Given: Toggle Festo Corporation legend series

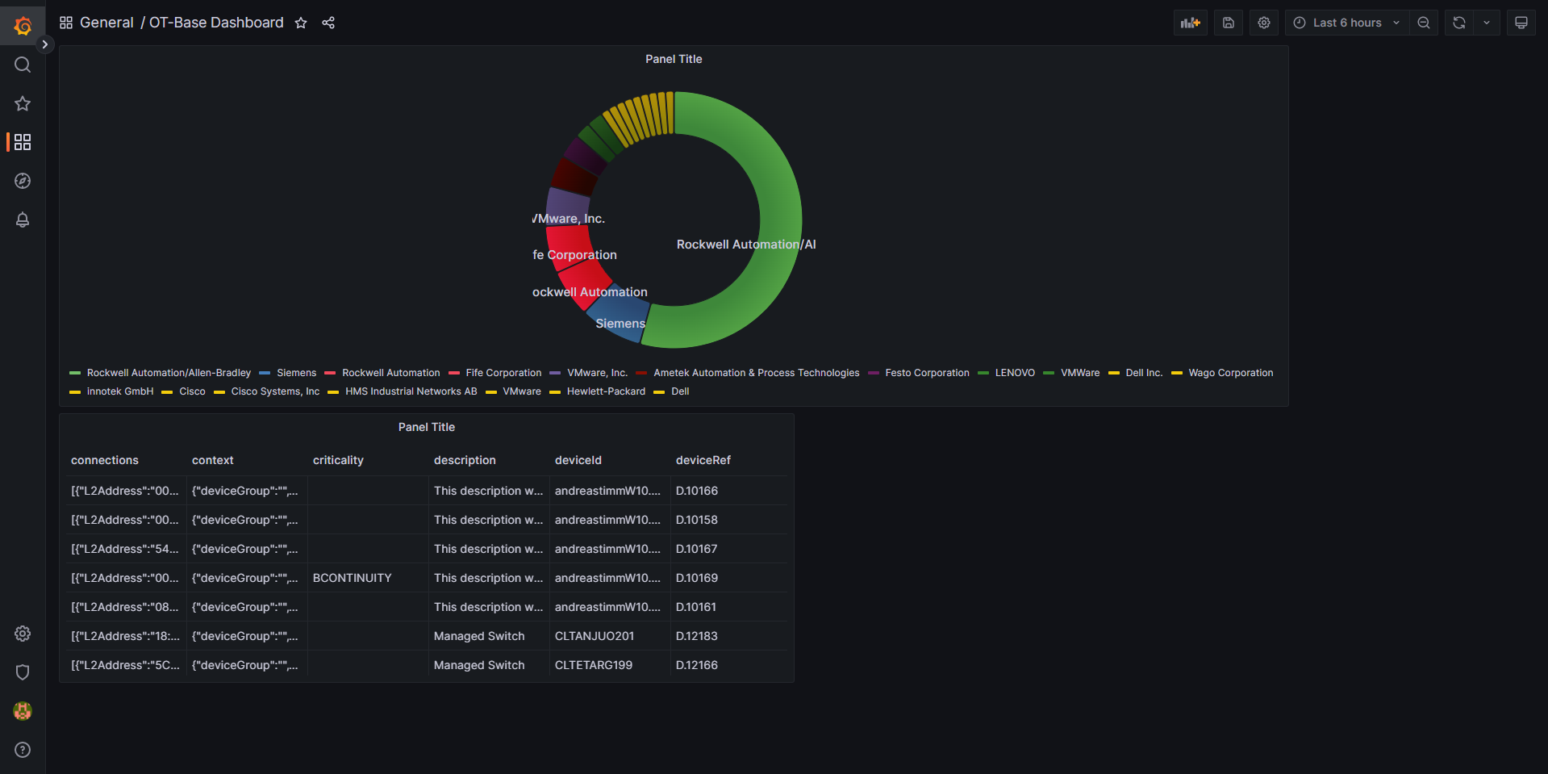Looking at the screenshot, I should [x=927, y=373].
